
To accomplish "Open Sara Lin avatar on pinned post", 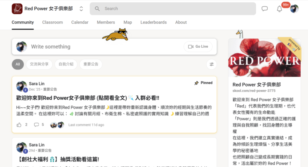I will coord(21,86).
